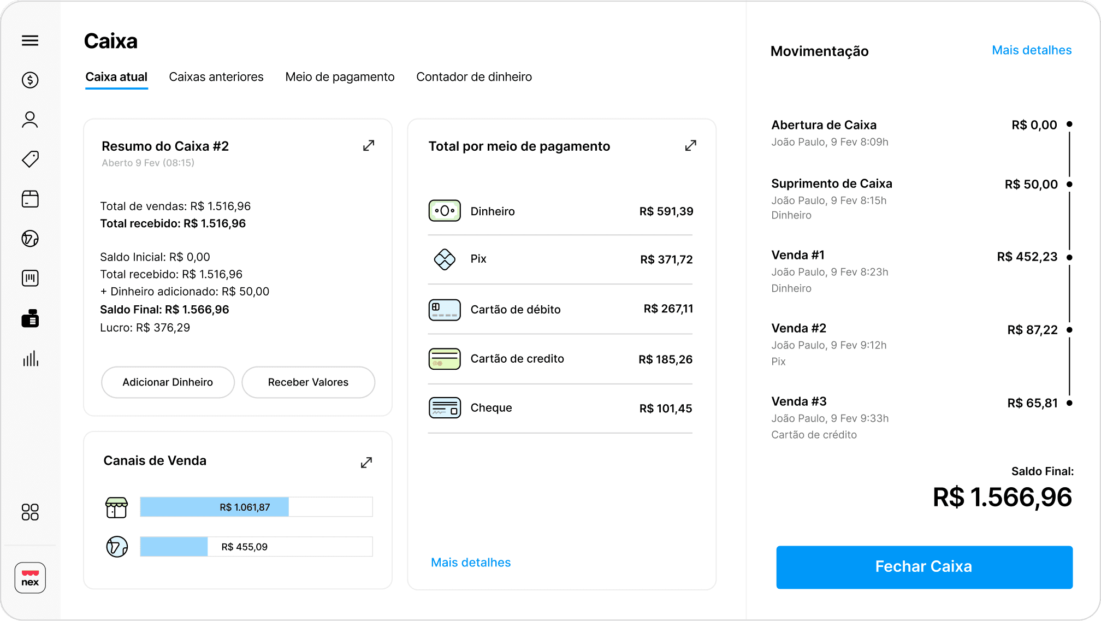
Task: Go to Contador de dinheiro tab
Action: tap(474, 77)
